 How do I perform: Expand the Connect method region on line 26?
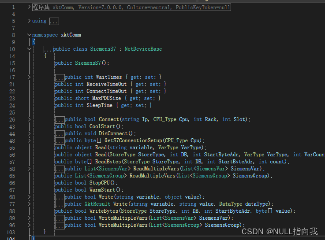tap(29, 119)
